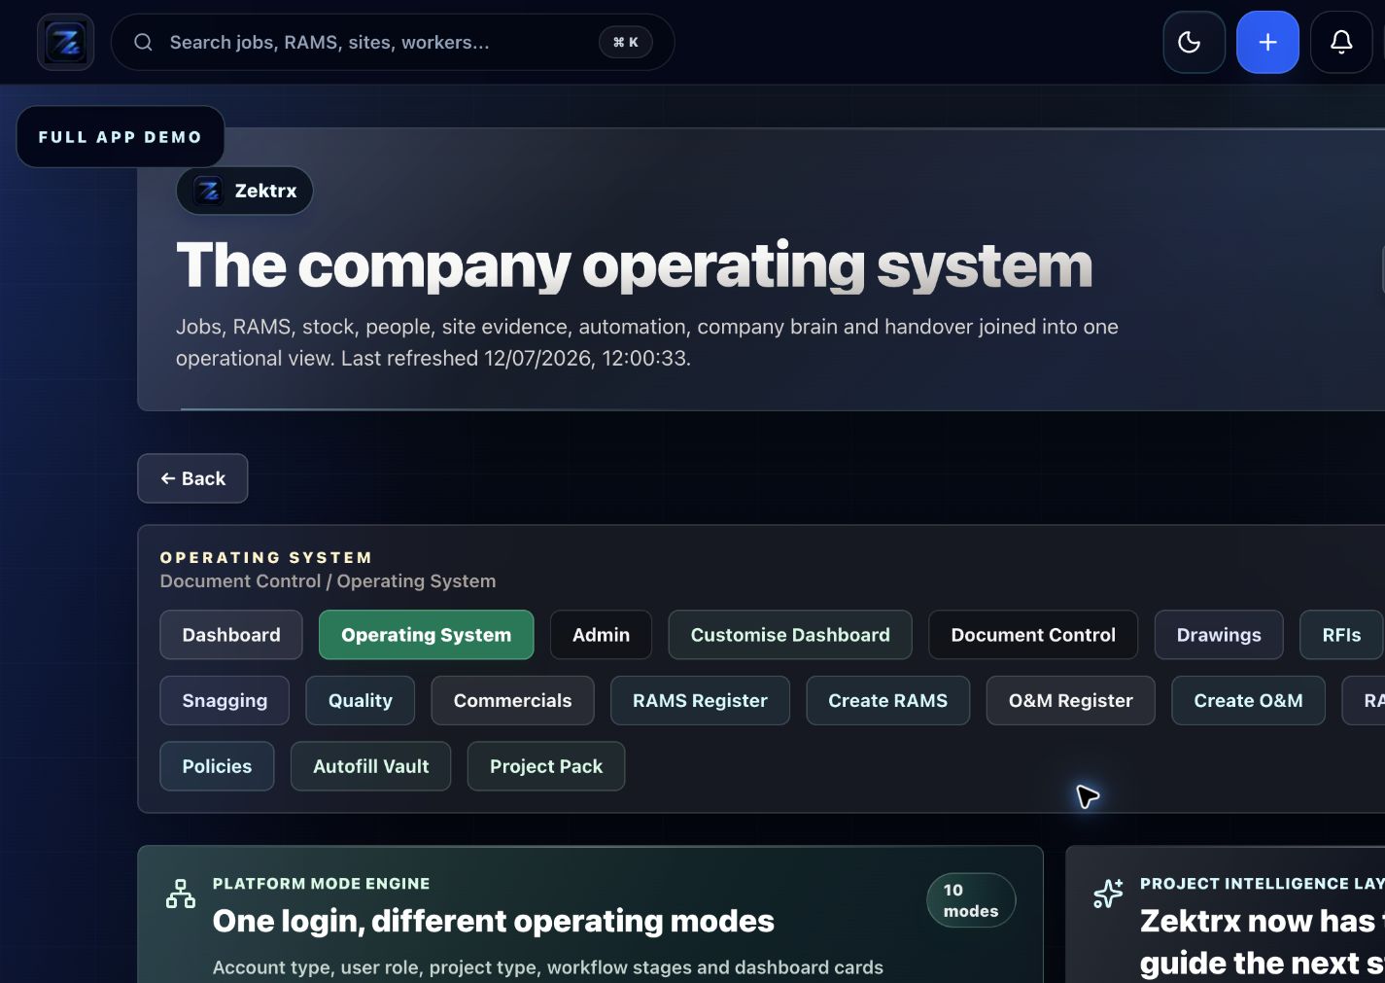Viewport: 1385px width, 983px height.
Task: Click the Zektrx badge above the headline
Action: pyautogui.click(x=245, y=191)
